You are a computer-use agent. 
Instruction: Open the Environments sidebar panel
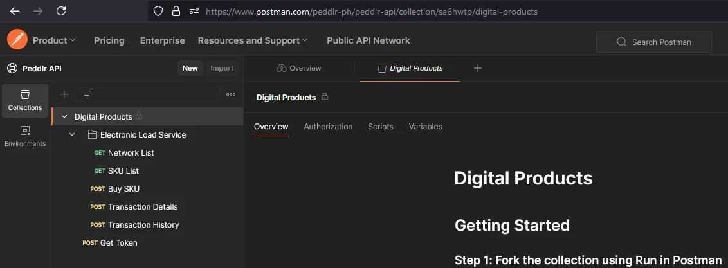point(25,136)
